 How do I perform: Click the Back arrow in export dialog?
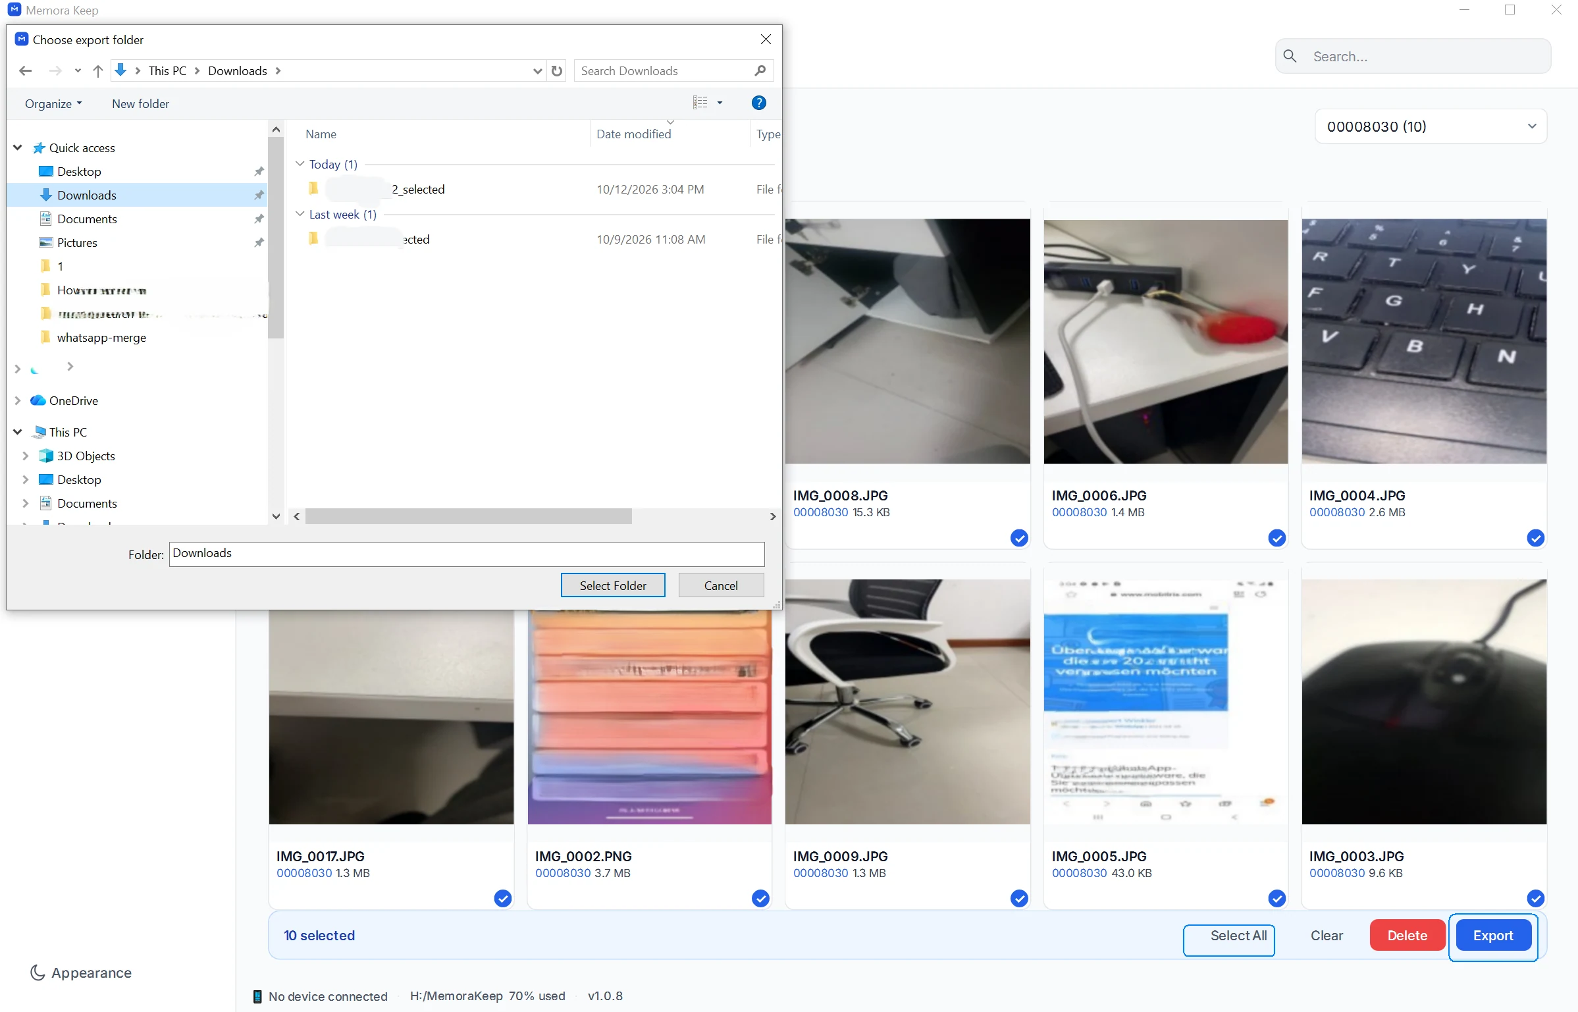(x=26, y=70)
